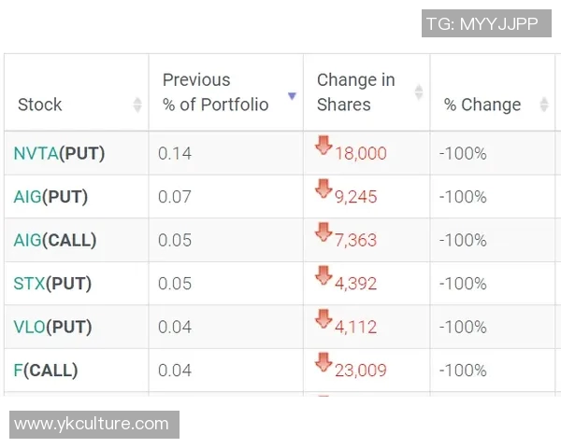Sort by Change in Shares arrows
561x448 pixels.
click(x=419, y=92)
